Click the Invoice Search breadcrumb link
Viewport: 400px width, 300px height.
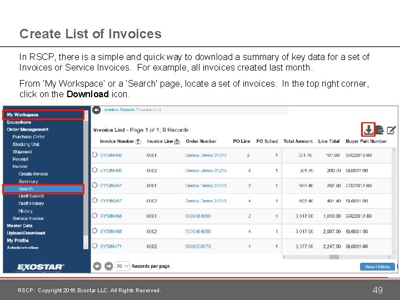click(119, 109)
